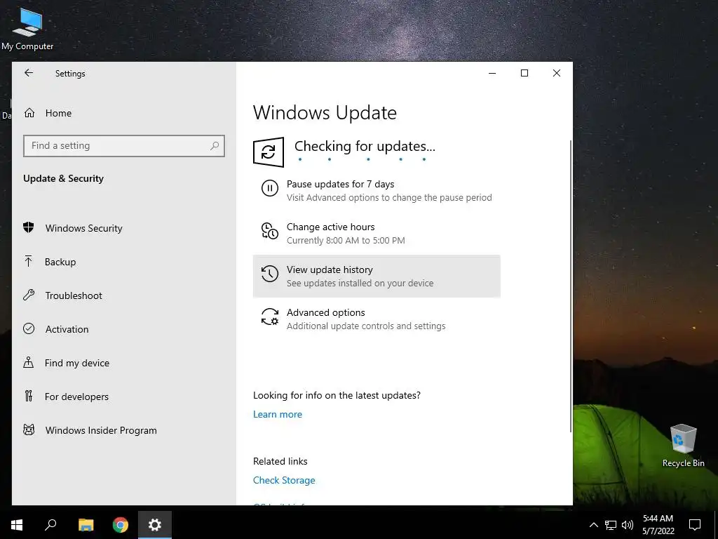Screen dimensions: 718x539
Task: Click the For developers tools icon
Action: click(28, 396)
